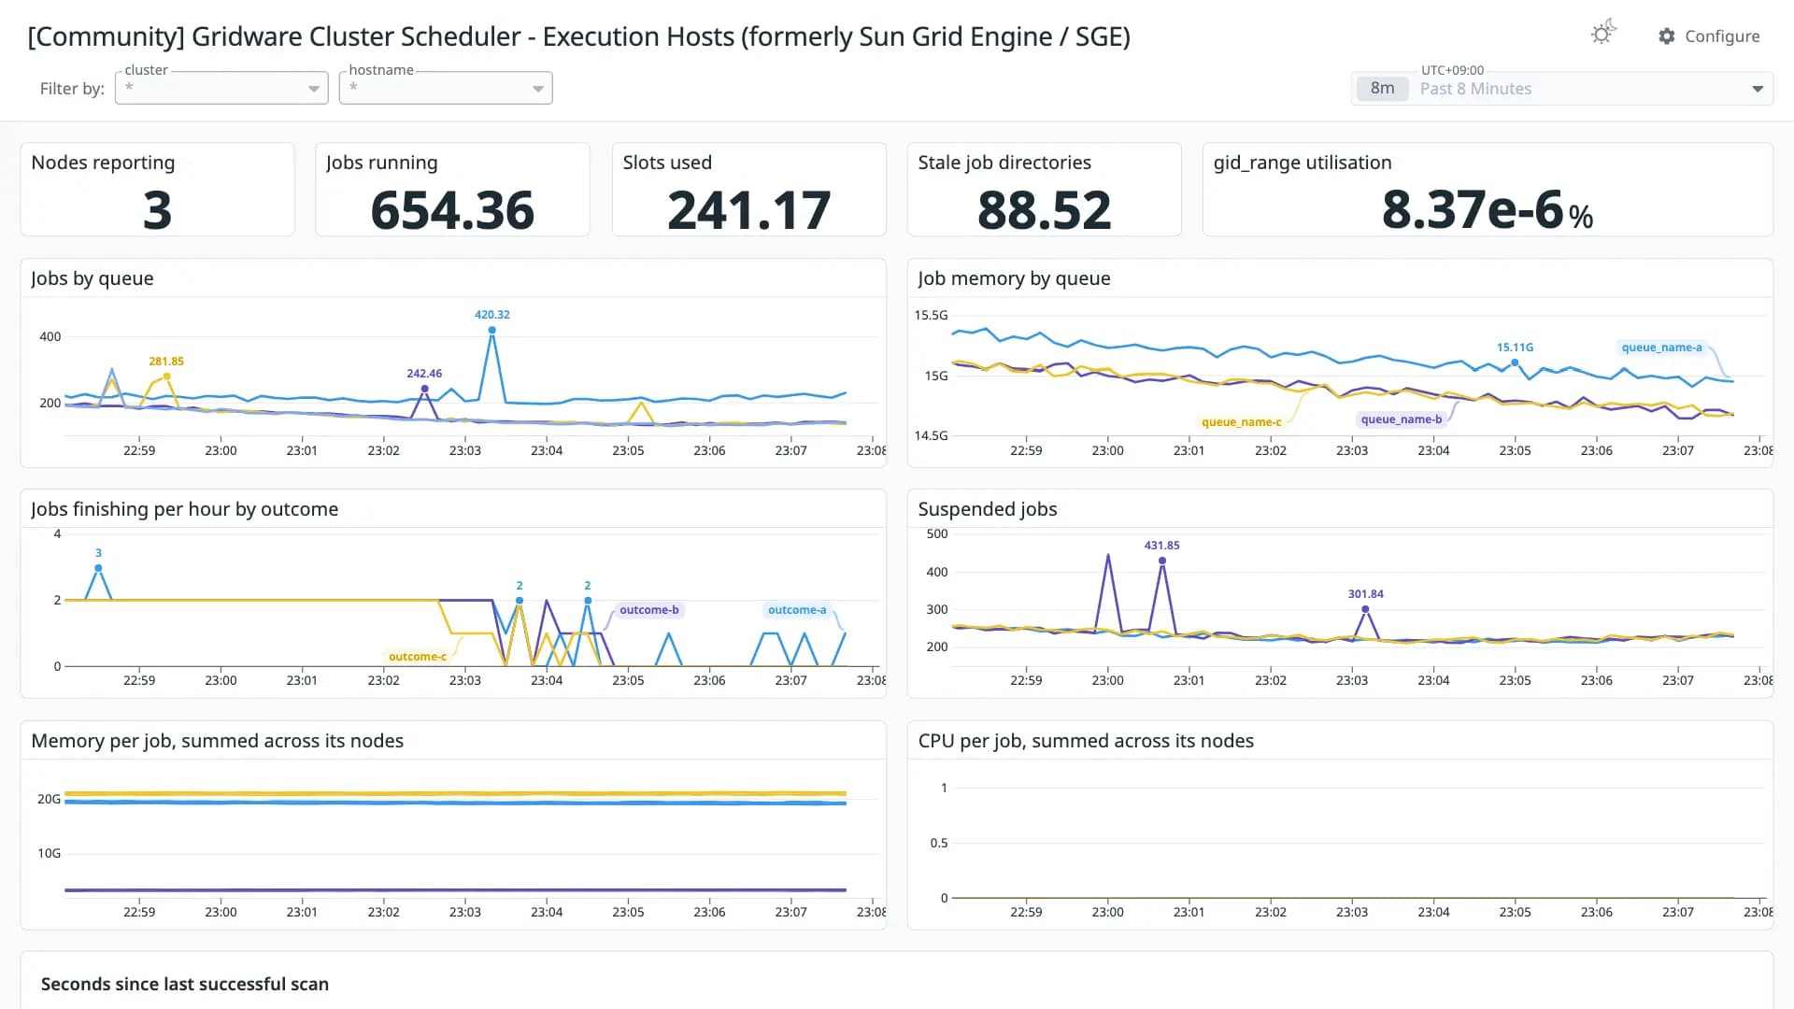Click the Jobs running value 654.36
1794x1009 pixels.
pos(452,210)
